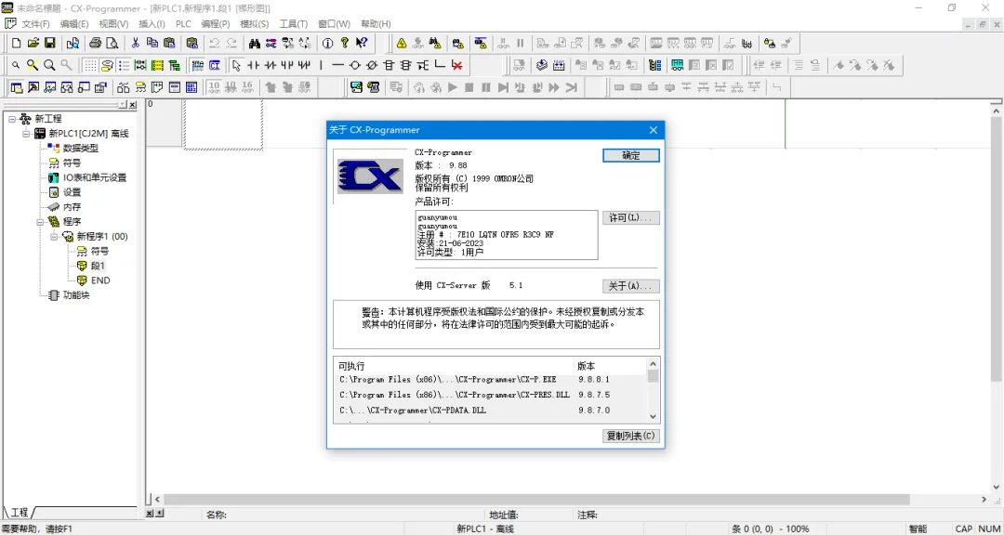Click the Work Online yellow triangle icon

pyautogui.click(x=402, y=43)
